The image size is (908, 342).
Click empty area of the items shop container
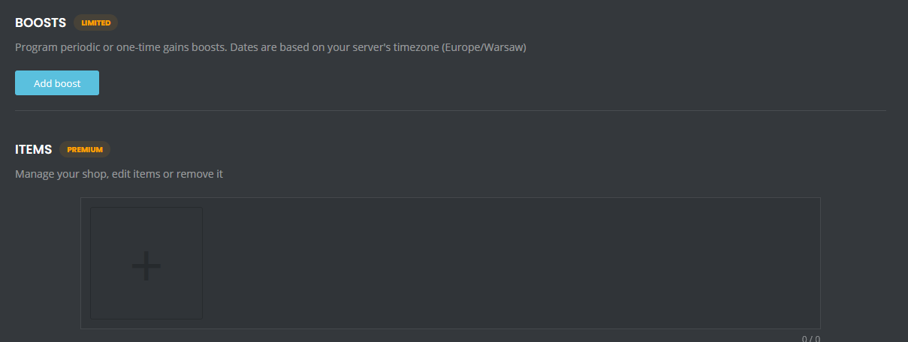pyautogui.click(x=511, y=262)
